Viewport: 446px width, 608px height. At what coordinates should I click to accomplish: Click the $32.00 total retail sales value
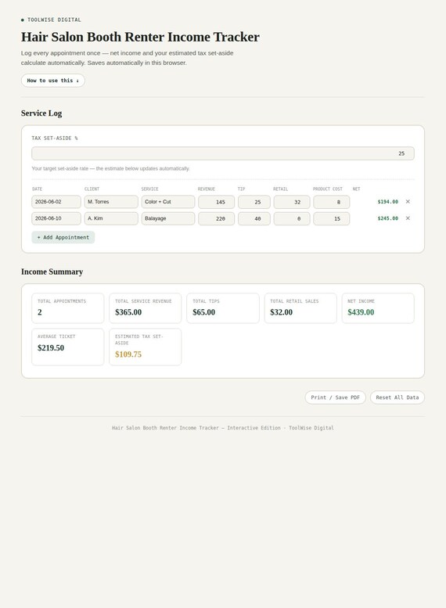click(281, 312)
